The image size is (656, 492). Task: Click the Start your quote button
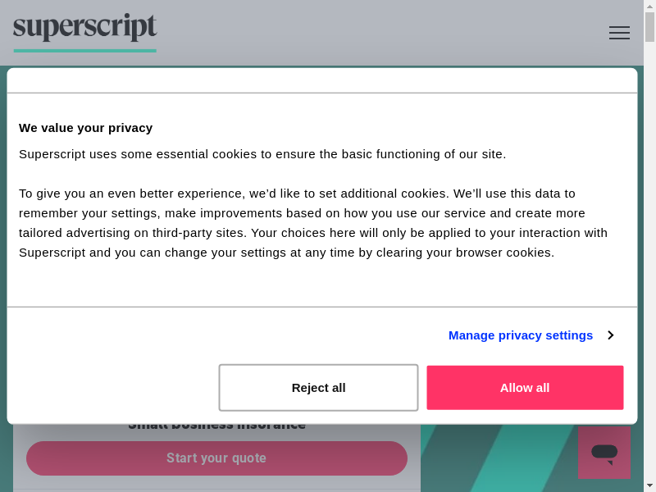(216, 458)
